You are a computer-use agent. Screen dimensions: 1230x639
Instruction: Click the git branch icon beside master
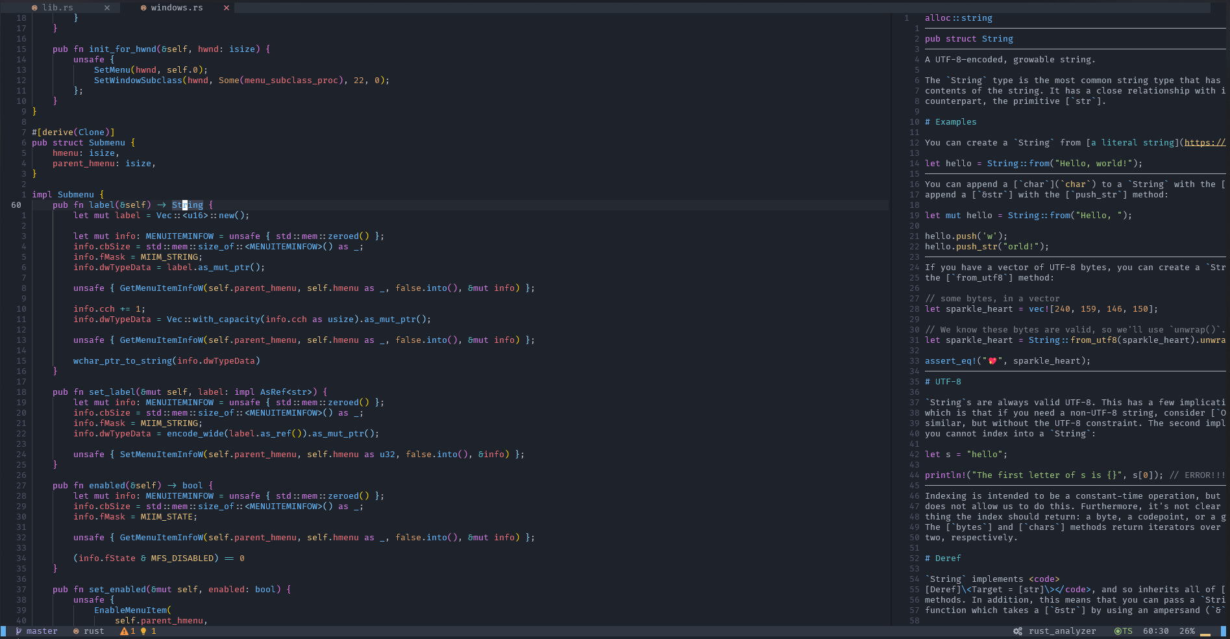point(19,631)
